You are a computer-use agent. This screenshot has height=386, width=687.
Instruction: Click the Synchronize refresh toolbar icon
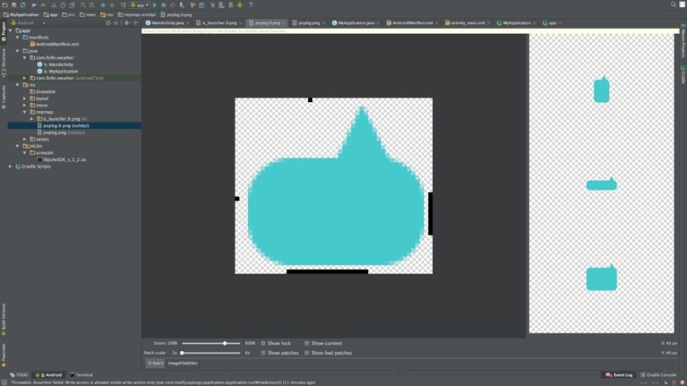click(x=23, y=5)
